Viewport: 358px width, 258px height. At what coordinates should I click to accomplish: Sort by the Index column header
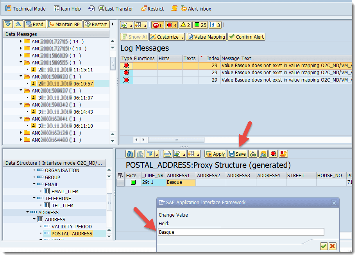pyautogui.click(x=210, y=59)
